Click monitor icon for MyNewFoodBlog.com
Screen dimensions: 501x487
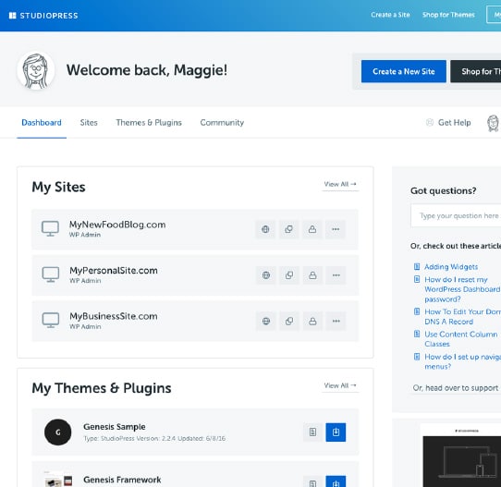pos(50,228)
